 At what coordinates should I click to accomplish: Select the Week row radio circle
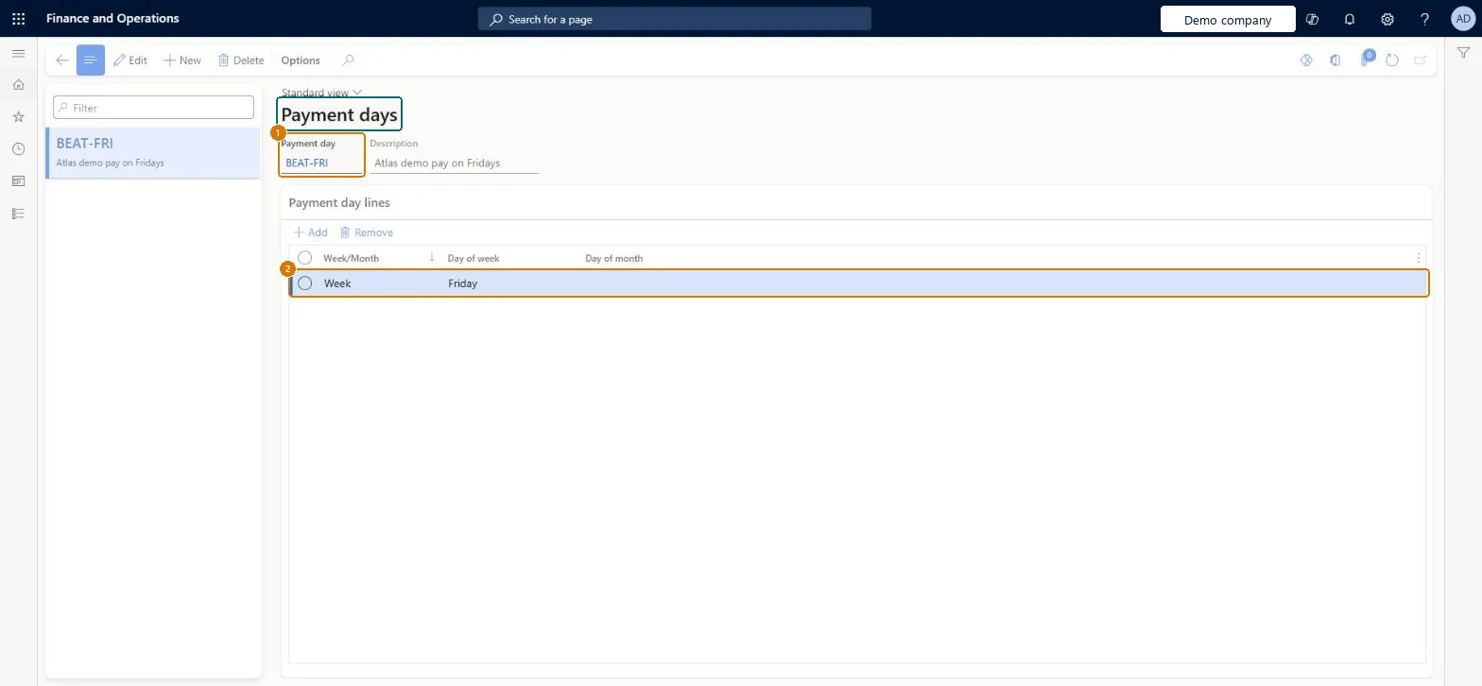click(305, 283)
